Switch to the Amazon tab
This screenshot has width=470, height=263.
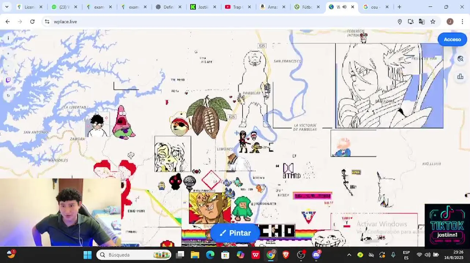(x=273, y=7)
